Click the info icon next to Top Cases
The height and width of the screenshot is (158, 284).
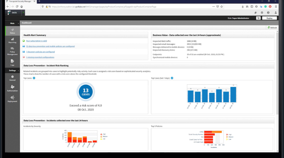click(34, 78)
